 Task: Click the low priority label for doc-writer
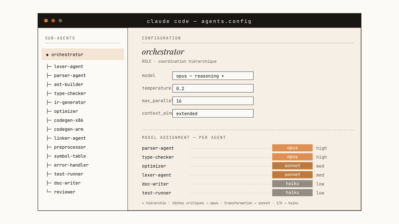(320, 184)
